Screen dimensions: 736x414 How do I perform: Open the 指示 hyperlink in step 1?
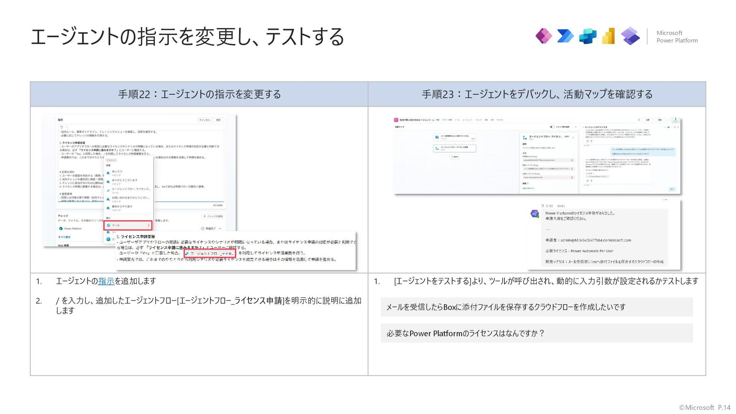point(106,281)
